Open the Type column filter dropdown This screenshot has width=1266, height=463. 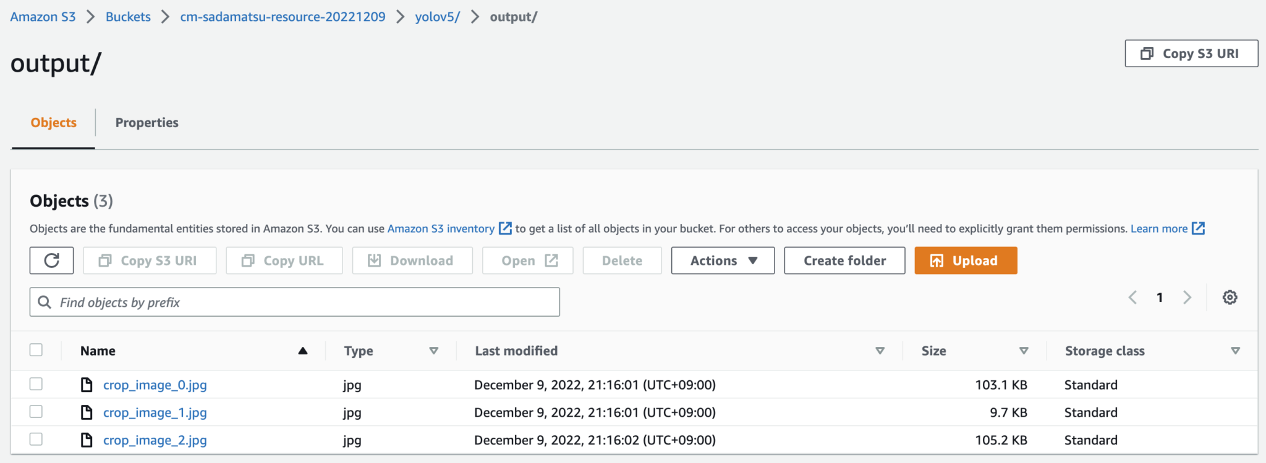(434, 350)
